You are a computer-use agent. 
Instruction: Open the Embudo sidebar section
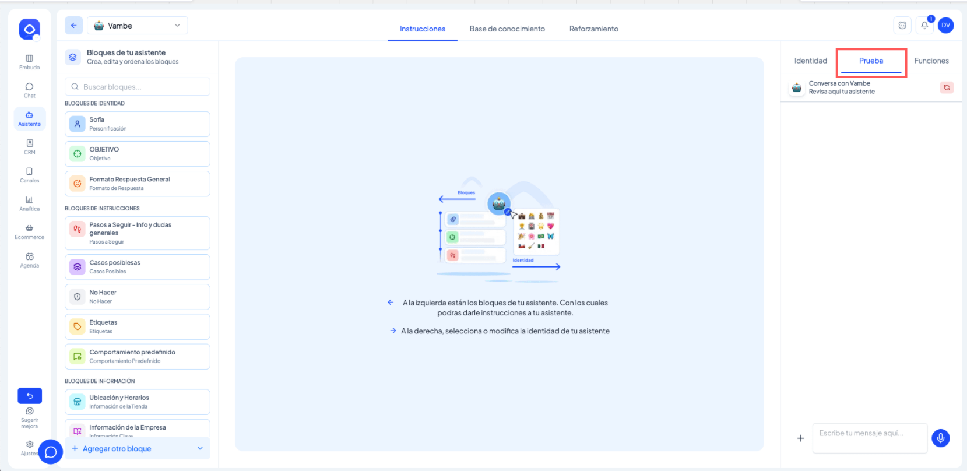coord(29,62)
